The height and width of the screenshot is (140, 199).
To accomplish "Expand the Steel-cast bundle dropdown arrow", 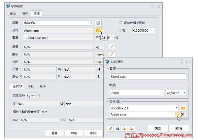I will pos(177,115).
